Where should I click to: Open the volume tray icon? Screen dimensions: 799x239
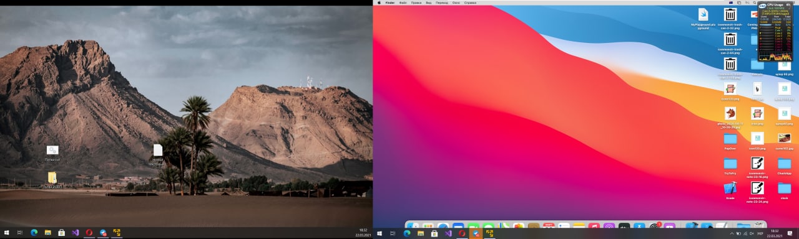click(x=752, y=233)
